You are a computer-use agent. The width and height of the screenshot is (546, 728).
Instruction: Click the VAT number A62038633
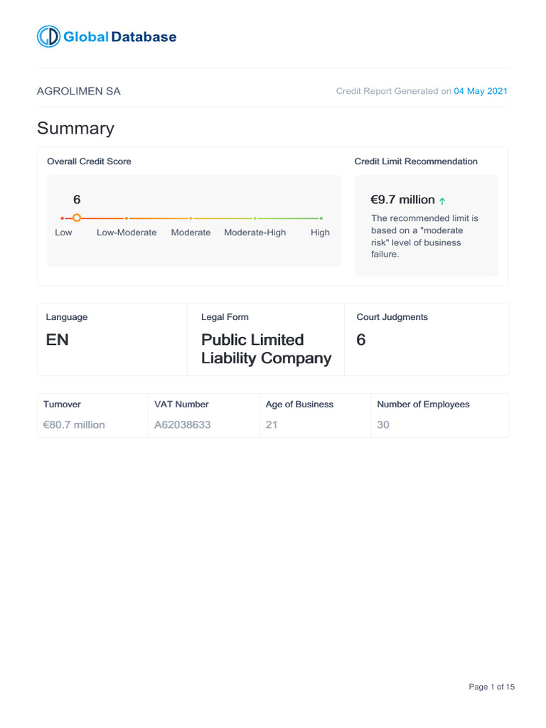click(183, 424)
